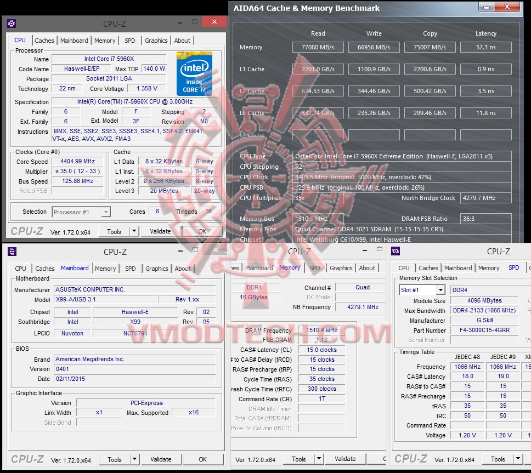This screenshot has width=531, height=473.
Task: Go to Memory tab in SPD CPU-Z window
Action: tap(489, 268)
